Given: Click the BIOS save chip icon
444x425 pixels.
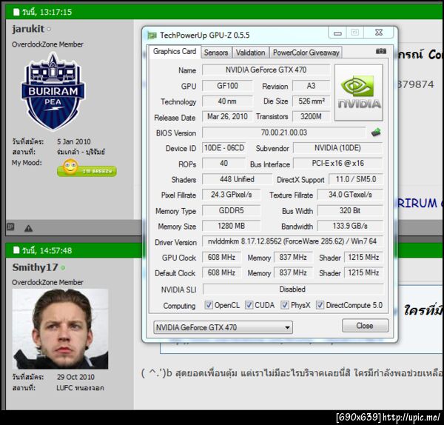Looking at the screenshot, I should pos(376,133).
